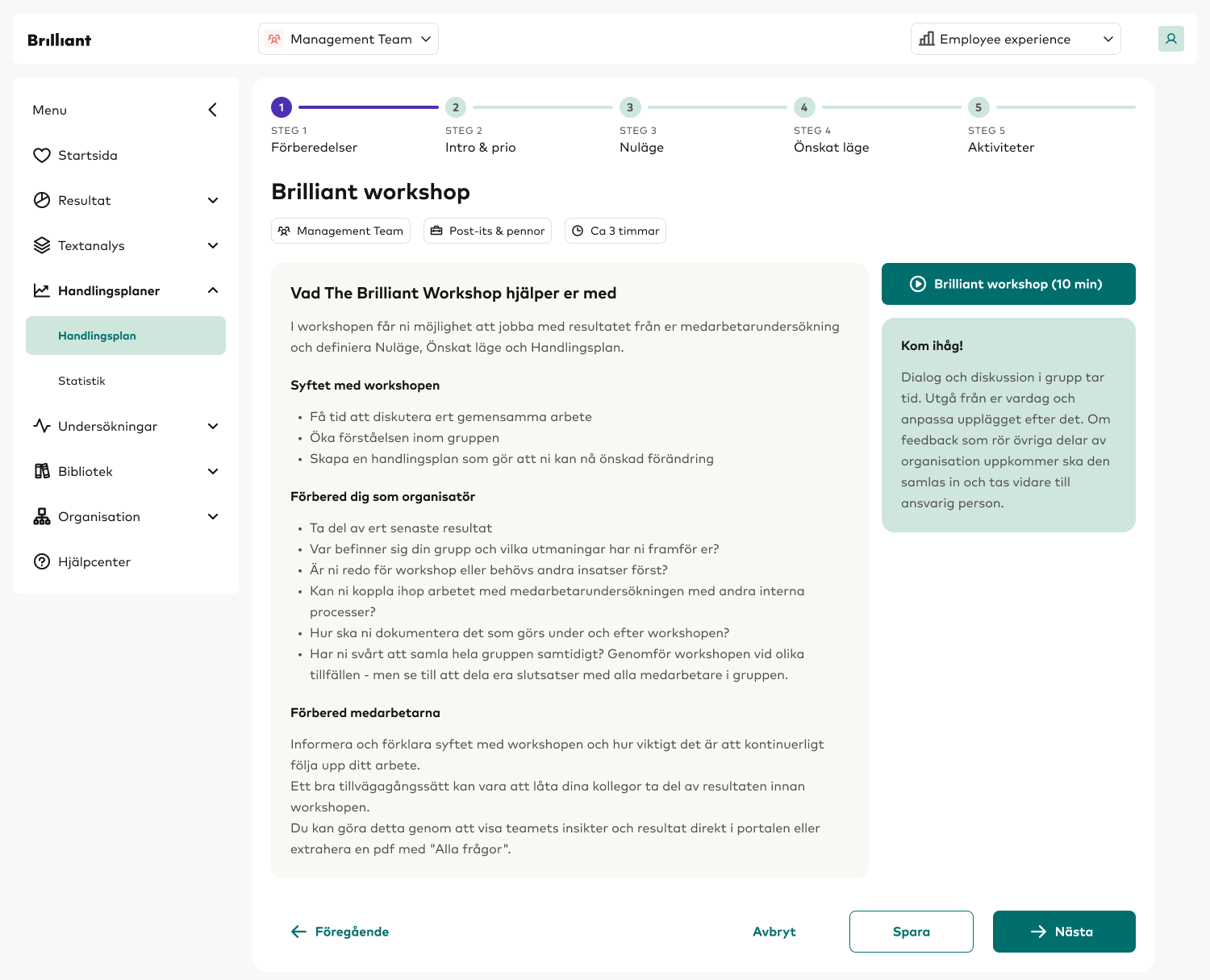Click the Textanalys menu label

91,245
